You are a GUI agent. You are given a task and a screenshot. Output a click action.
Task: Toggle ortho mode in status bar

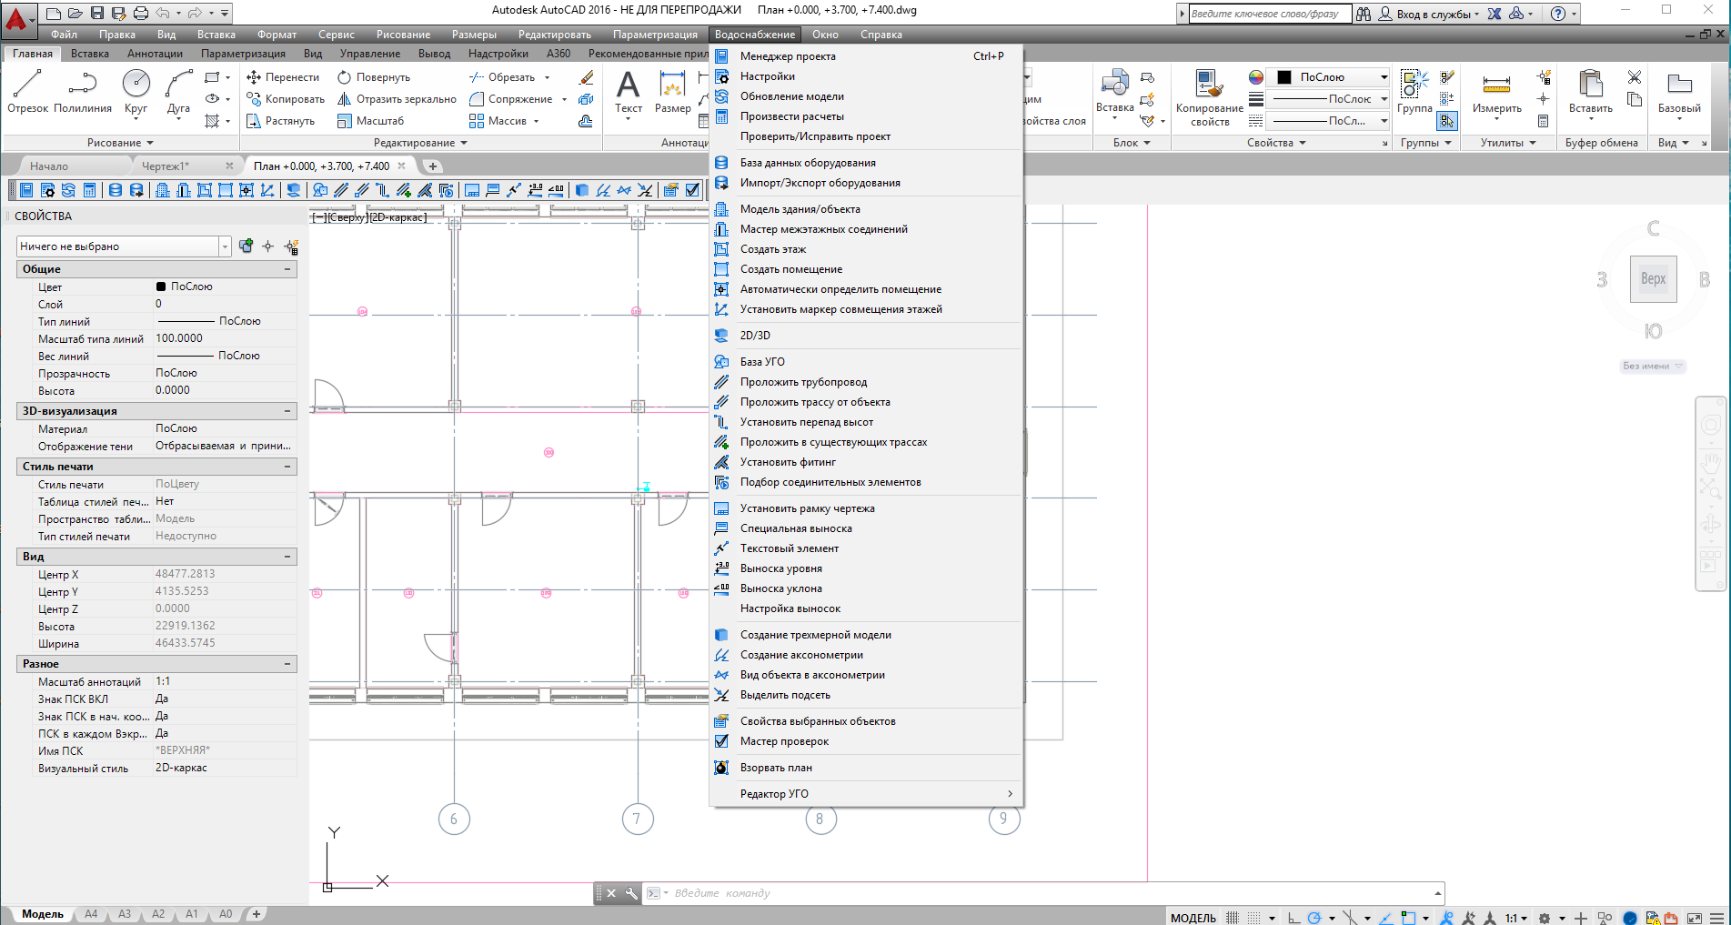pos(1293,918)
